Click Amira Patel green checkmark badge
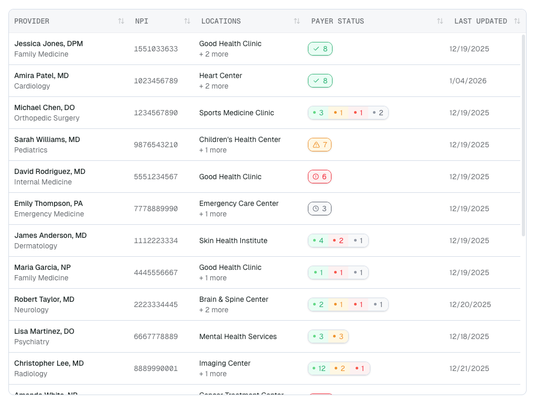Screen dimensions: 535x404 [320, 81]
